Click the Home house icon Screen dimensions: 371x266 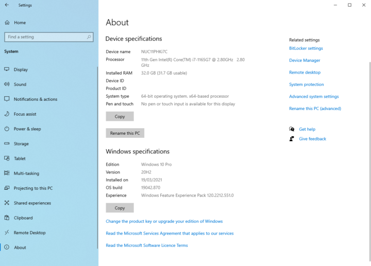[7, 23]
